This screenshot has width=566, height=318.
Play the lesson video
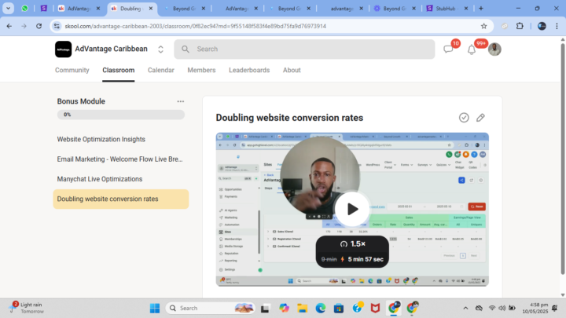352,209
